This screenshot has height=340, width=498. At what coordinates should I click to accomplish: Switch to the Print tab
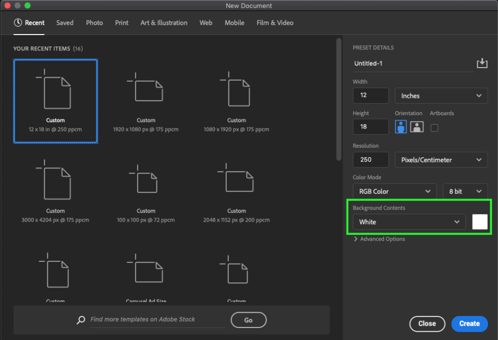click(x=121, y=23)
